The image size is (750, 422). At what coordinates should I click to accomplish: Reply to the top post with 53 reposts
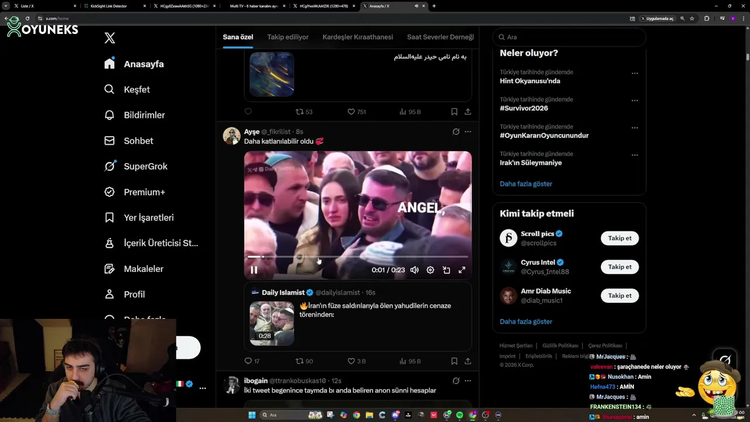tap(248, 111)
